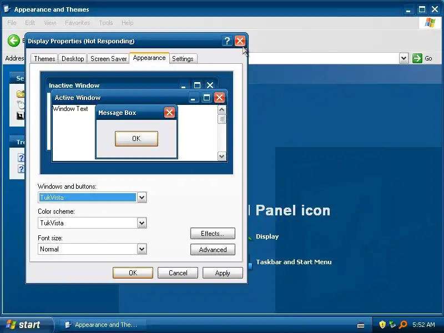This screenshot has width=444, height=333.
Task: Click the preview scrollbar down arrow
Action: coord(221,156)
